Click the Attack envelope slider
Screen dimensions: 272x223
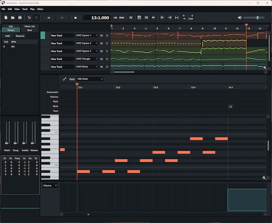point(7,133)
